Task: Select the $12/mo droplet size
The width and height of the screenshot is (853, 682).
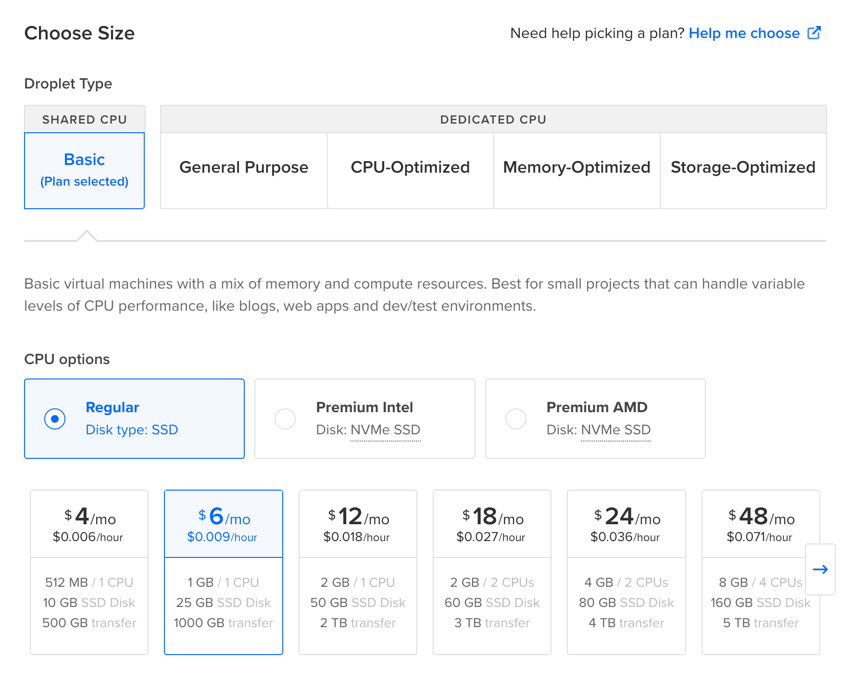Action: coord(358,572)
